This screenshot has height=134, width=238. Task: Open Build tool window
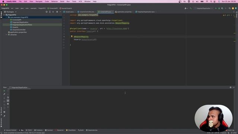pos(81,130)
